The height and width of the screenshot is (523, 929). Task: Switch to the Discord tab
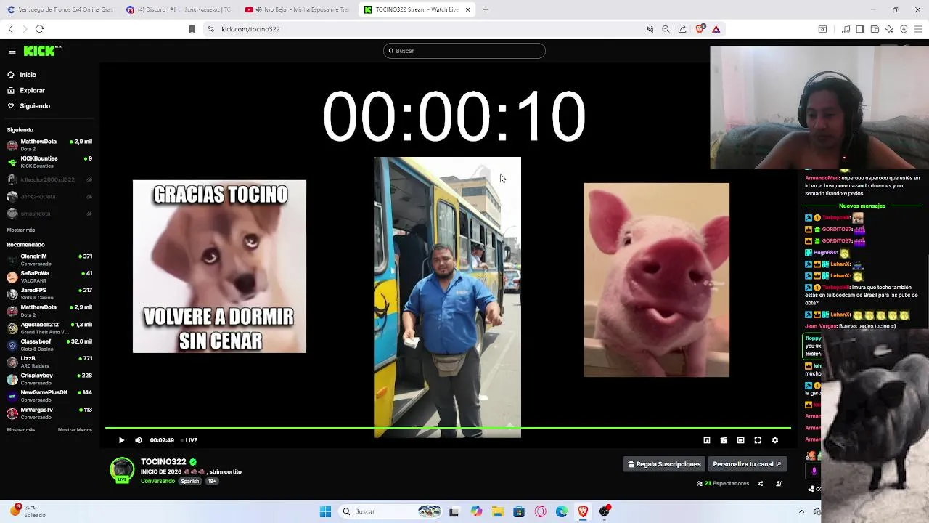(x=180, y=9)
